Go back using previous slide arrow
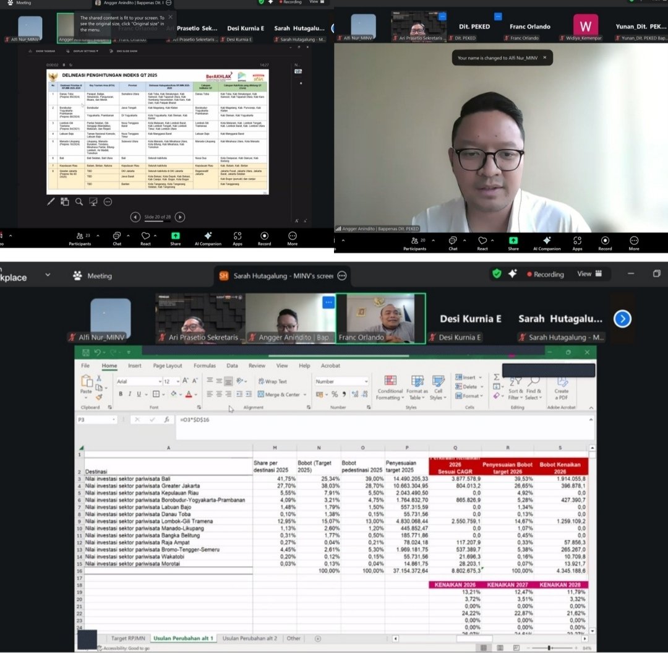 135,217
